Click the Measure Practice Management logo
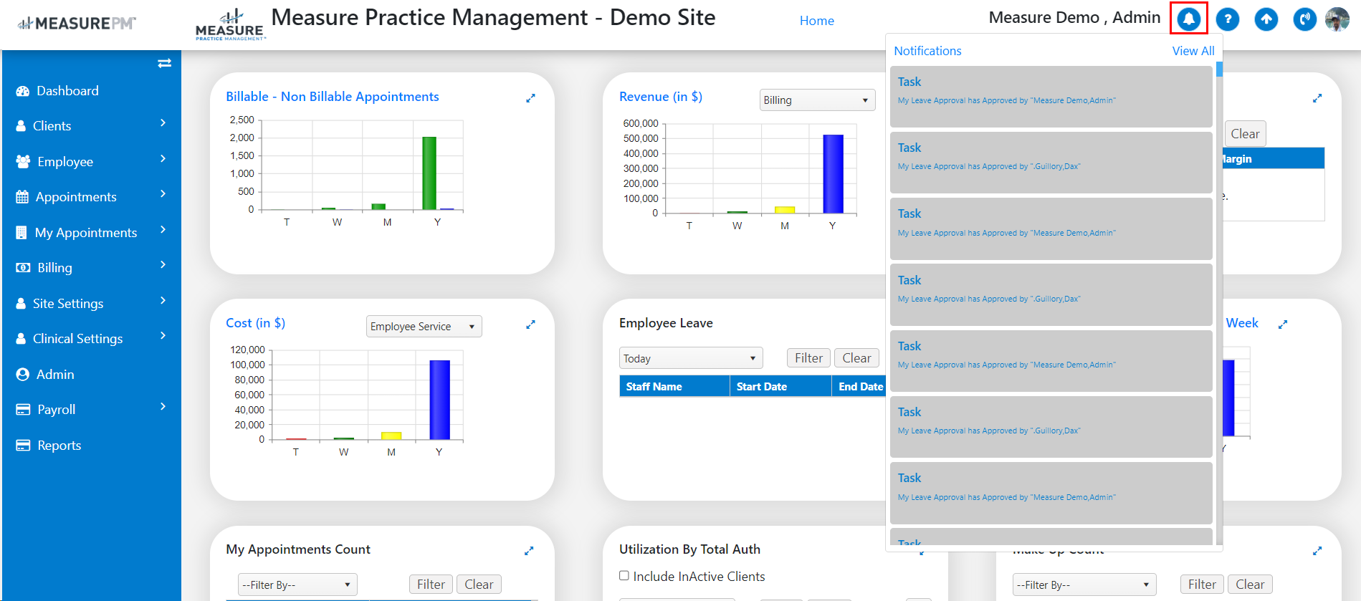 click(x=230, y=25)
